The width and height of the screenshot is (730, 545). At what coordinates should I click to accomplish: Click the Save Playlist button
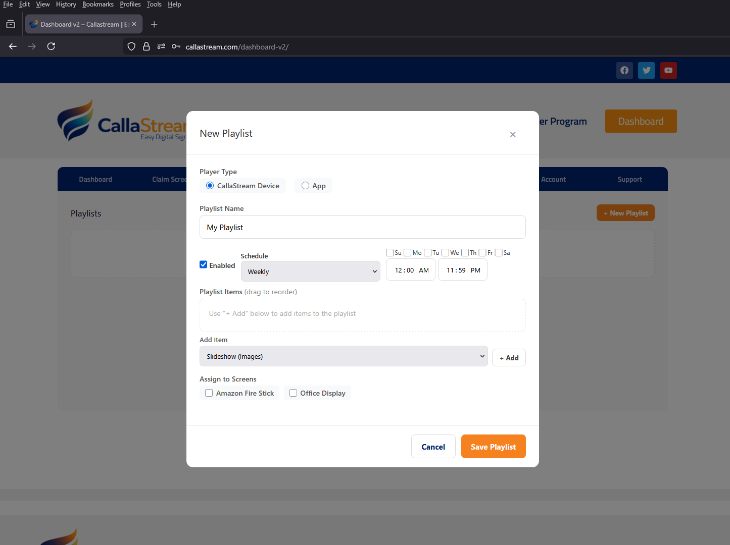click(x=493, y=446)
